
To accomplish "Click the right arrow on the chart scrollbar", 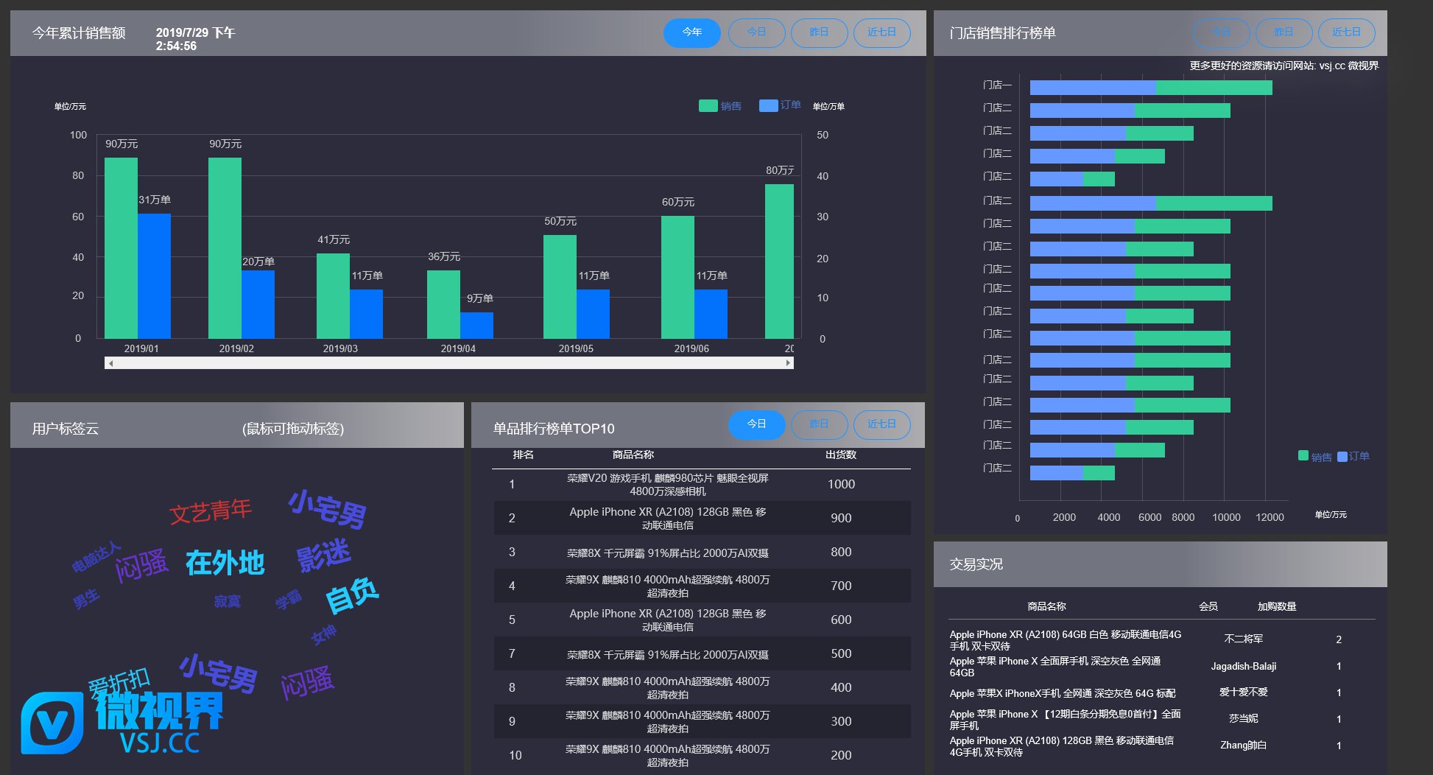I will [x=788, y=363].
